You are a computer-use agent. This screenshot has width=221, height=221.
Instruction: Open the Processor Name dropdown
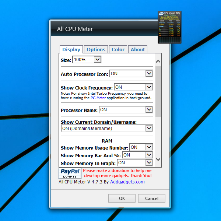(x=126, y=109)
